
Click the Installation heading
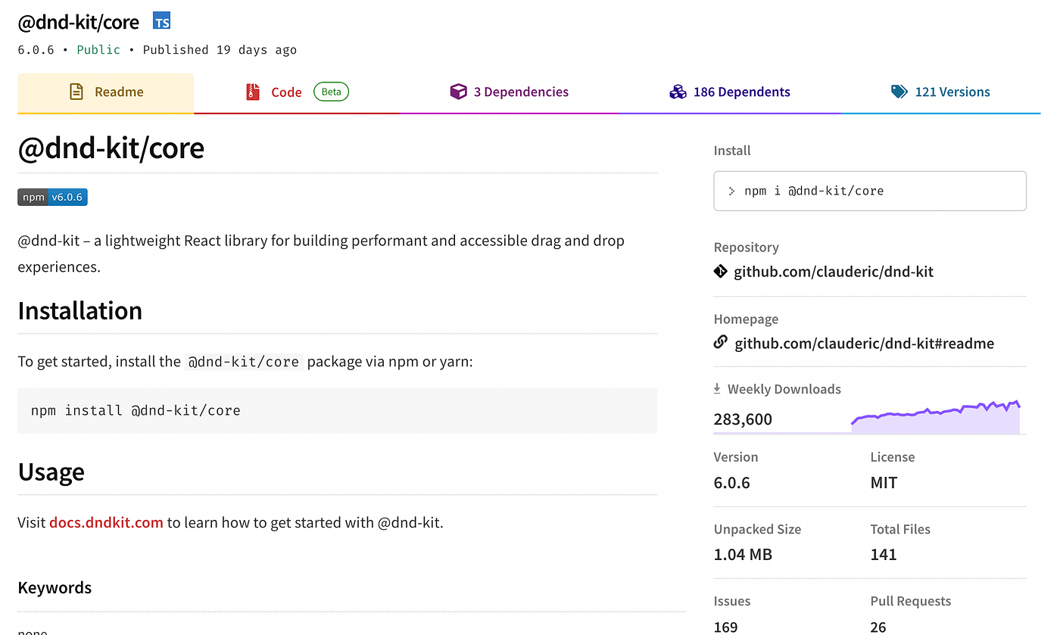click(80, 311)
